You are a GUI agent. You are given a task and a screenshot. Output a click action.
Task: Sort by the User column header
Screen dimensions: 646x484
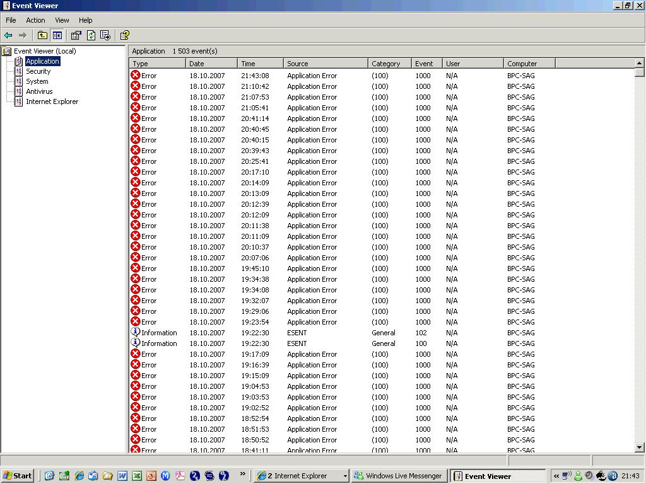(473, 64)
